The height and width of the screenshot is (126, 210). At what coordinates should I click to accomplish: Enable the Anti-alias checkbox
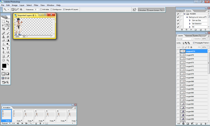[x=41, y=9]
